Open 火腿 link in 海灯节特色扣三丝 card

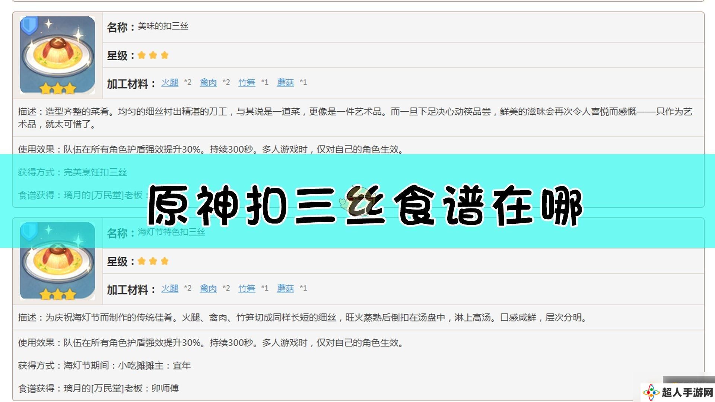170,288
